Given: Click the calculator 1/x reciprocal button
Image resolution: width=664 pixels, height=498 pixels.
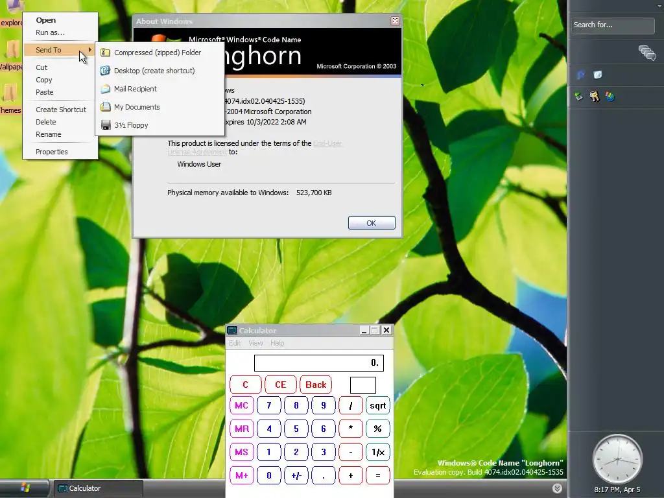Looking at the screenshot, I should (378, 452).
